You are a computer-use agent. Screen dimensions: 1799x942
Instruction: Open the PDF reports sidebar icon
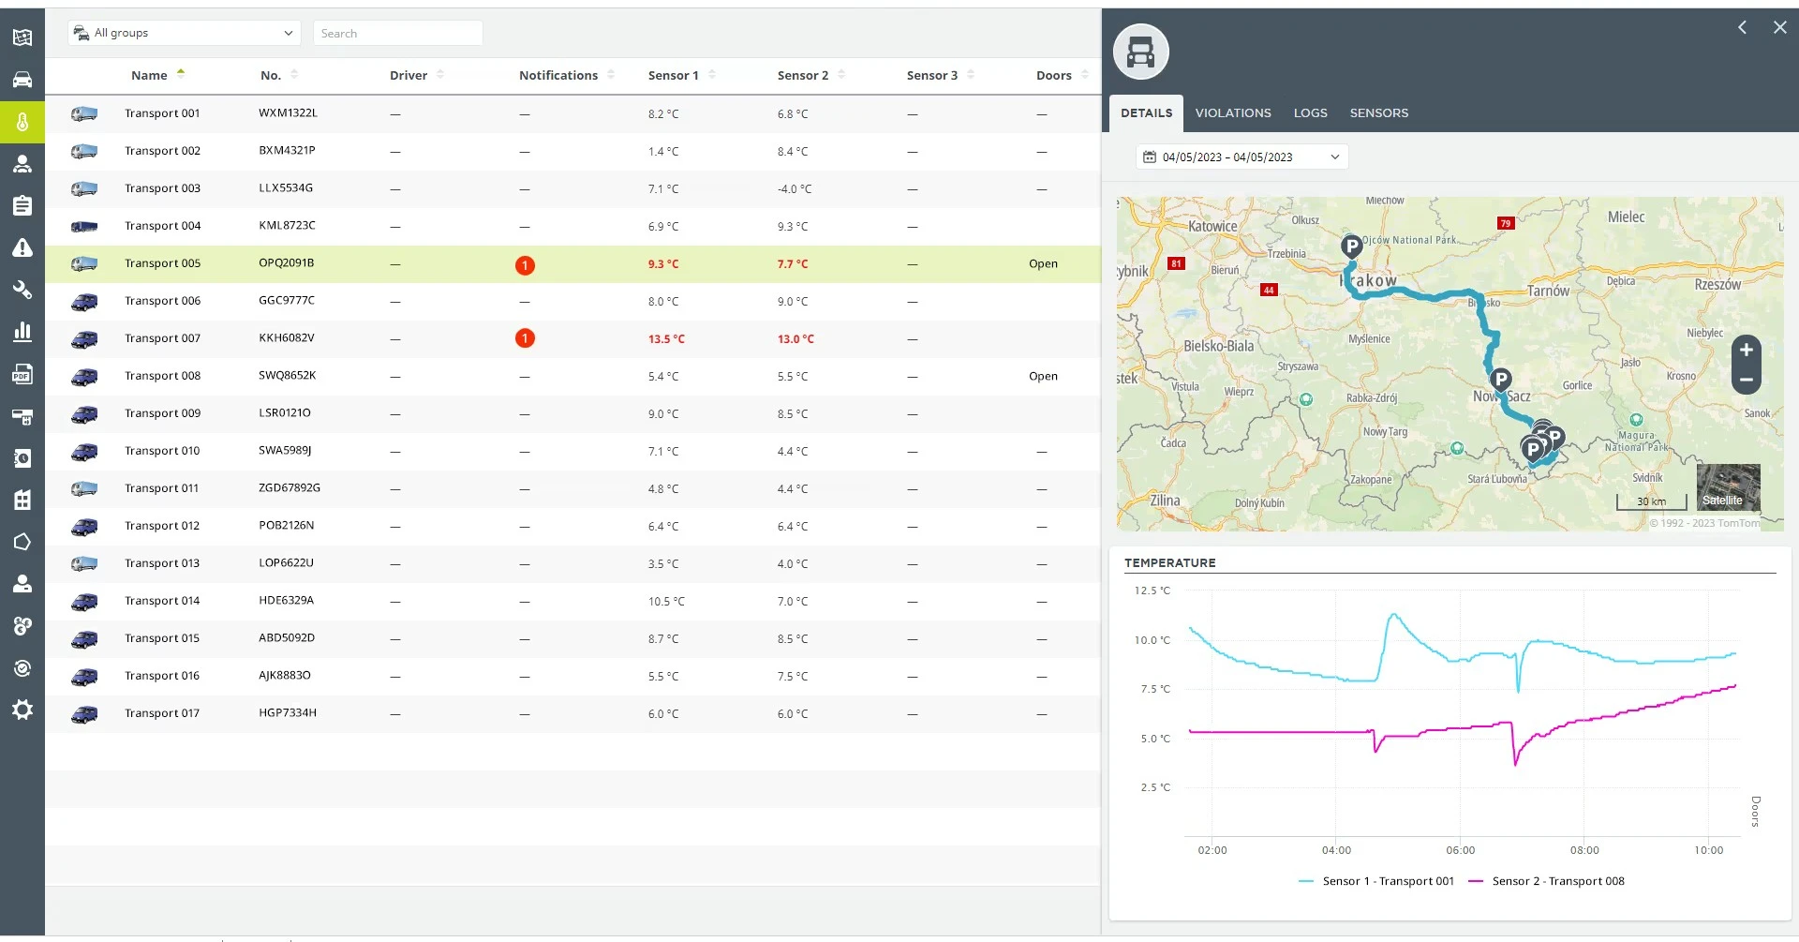tap(22, 374)
